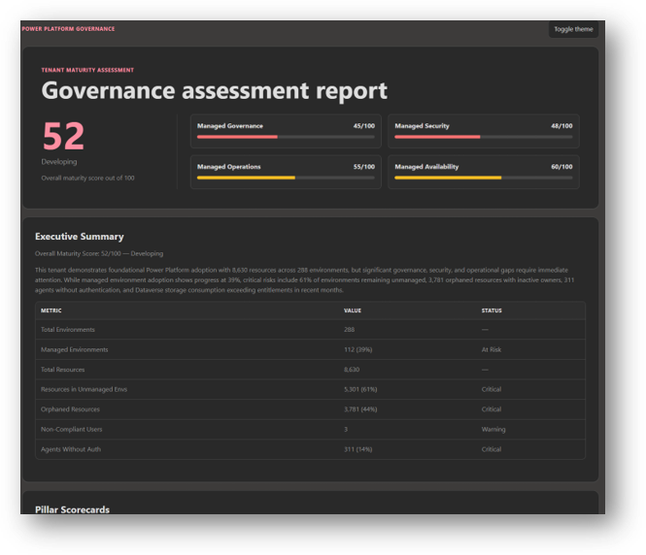Select the Total Resources row label
The width and height of the screenshot is (646, 555).
click(x=62, y=370)
